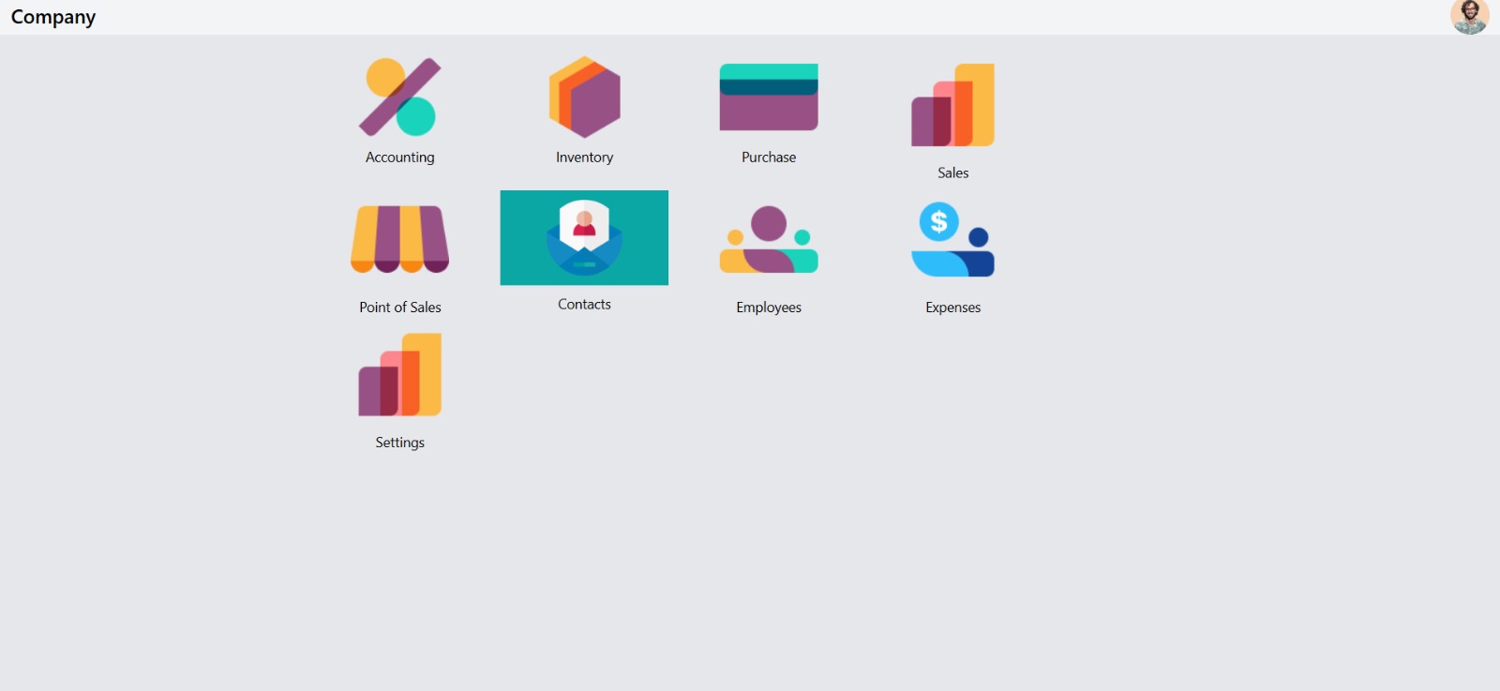Open the Purchase card icon
1500x691 pixels.
coord(769,98)
